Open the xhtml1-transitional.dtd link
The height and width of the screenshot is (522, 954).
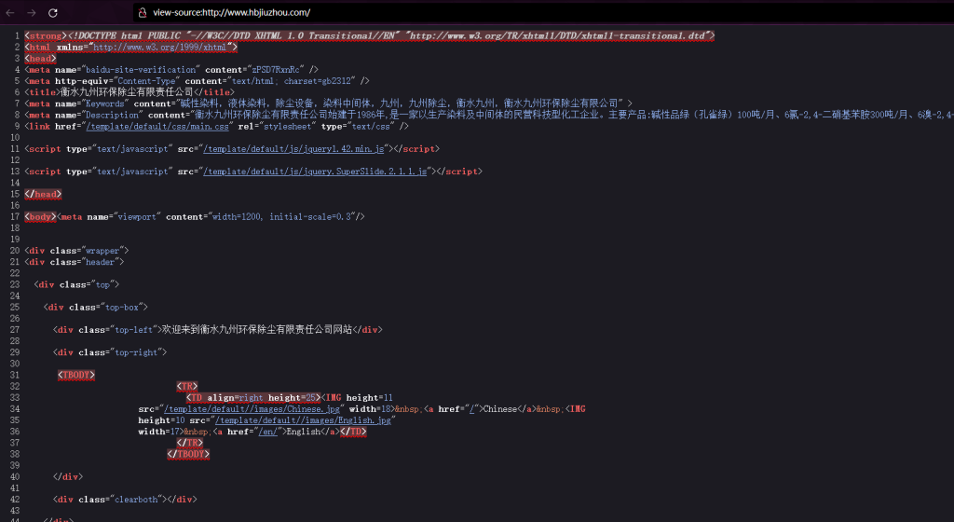559,35
